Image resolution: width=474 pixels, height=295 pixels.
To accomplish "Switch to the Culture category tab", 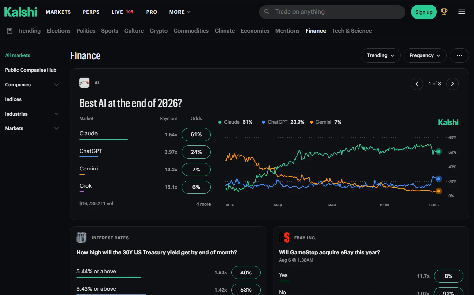I will coord(134,31).
